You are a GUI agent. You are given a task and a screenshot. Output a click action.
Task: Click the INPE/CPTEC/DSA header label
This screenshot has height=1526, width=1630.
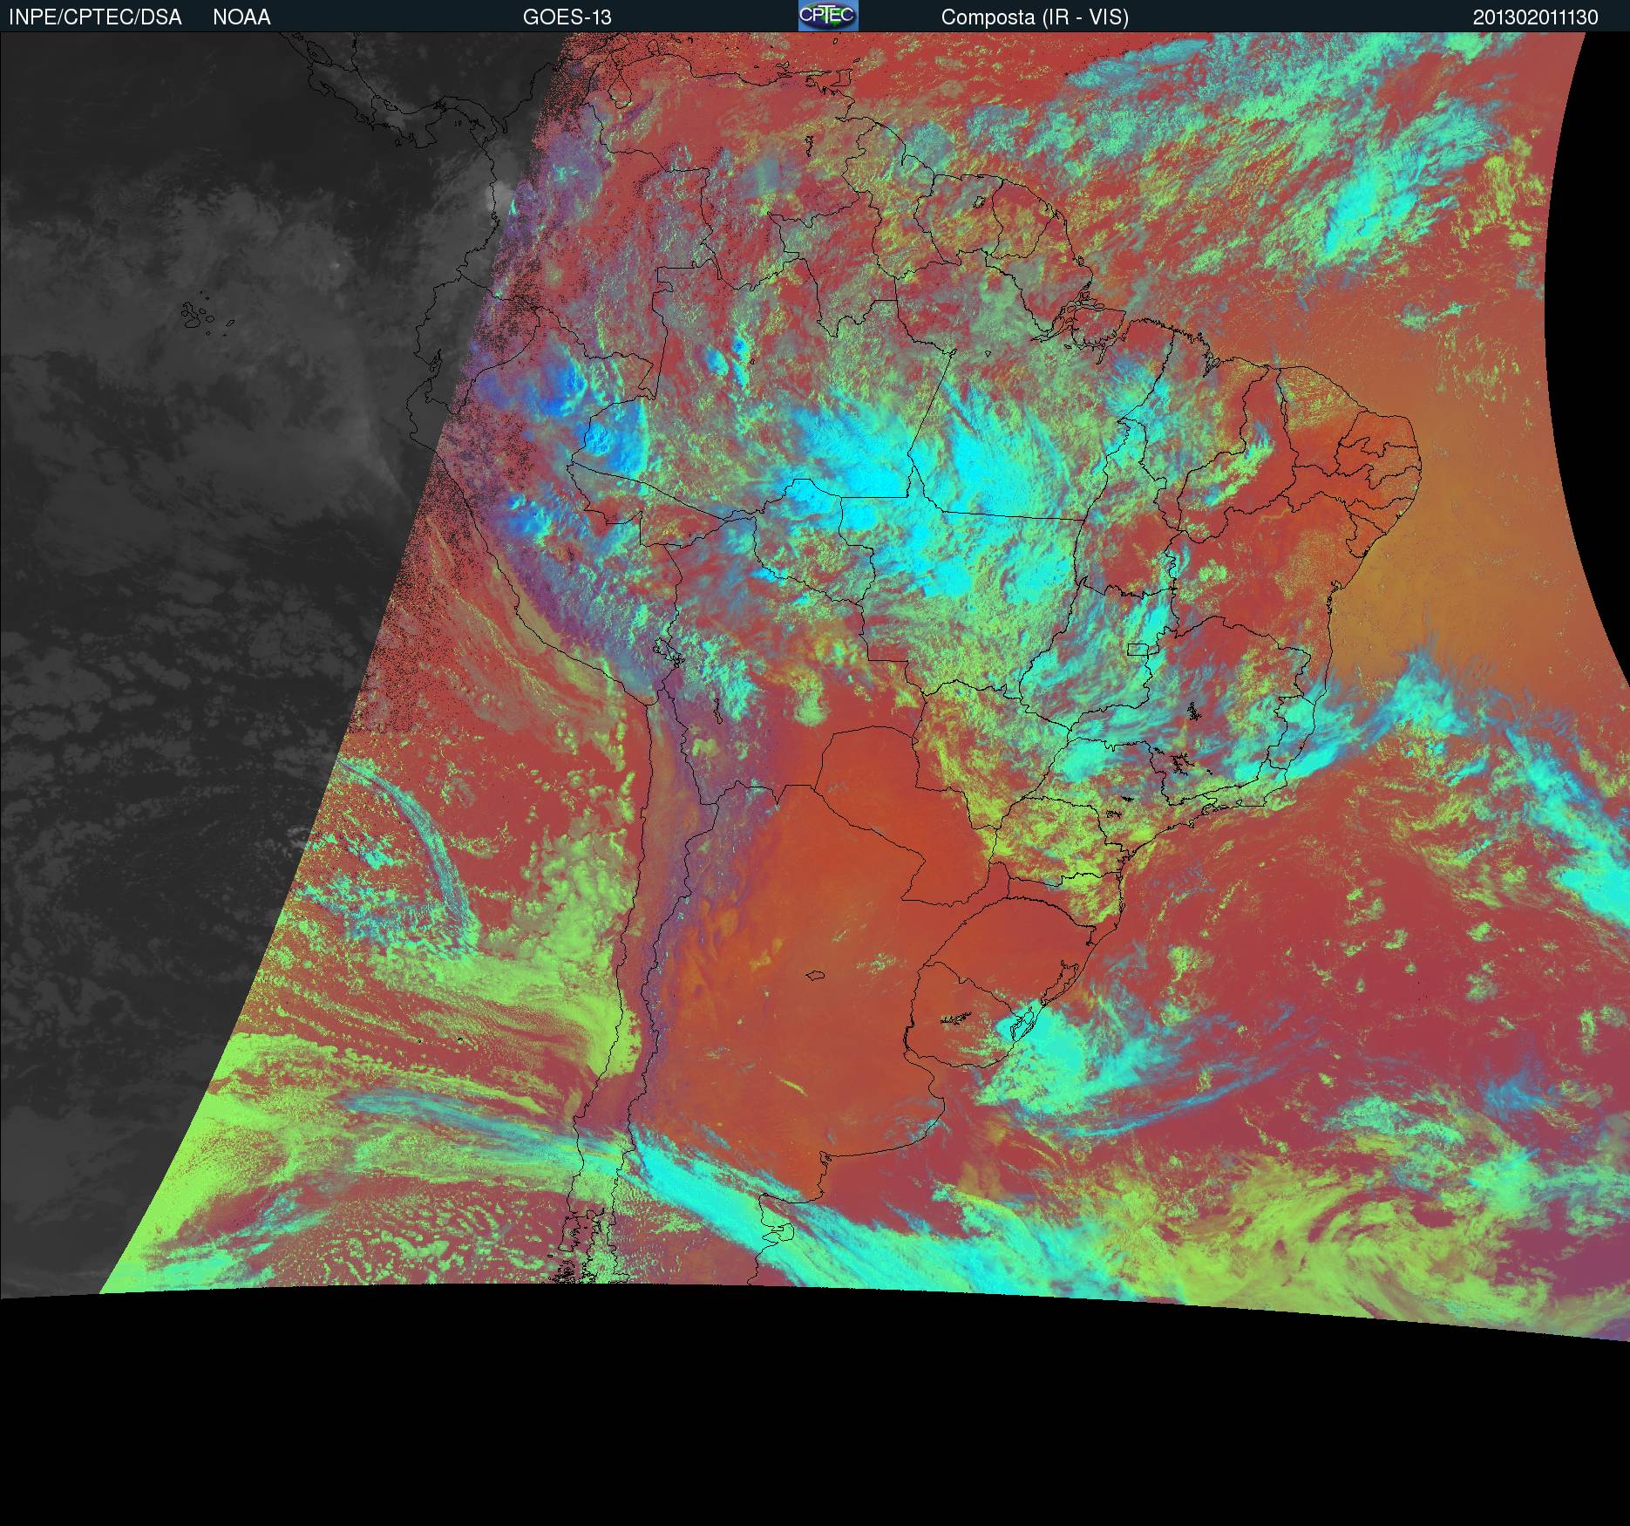tap(95, 17)
